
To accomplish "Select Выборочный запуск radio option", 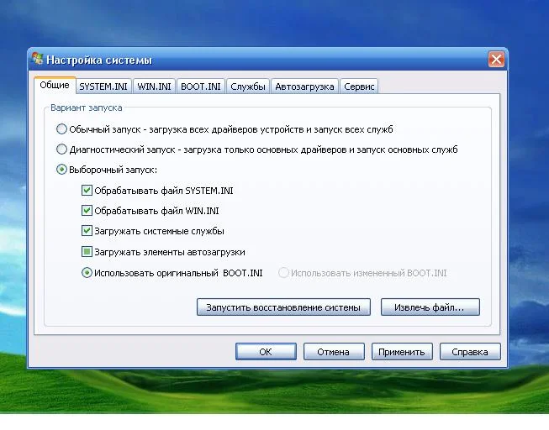I will (x=61, y=170).
